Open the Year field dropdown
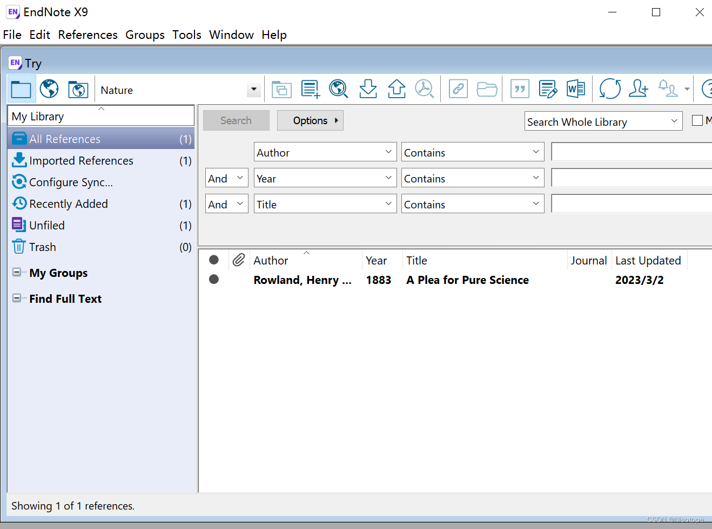This screenshot has height=529, width=712. (325, 178)
